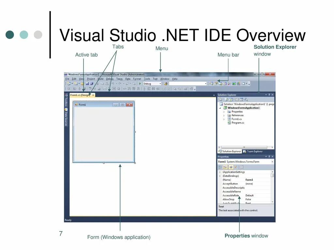
Task: Switch to the Solution Explorer bottom tab
Action: [x=230, y=152]
